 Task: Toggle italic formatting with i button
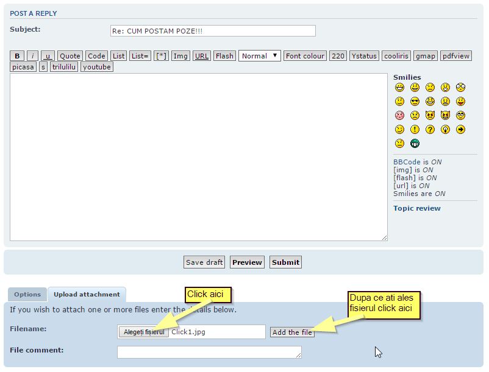pos(33,56)
